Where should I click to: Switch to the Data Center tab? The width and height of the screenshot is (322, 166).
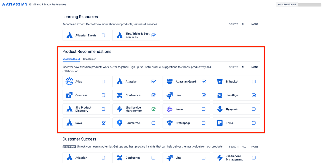[x=89, y=59]
